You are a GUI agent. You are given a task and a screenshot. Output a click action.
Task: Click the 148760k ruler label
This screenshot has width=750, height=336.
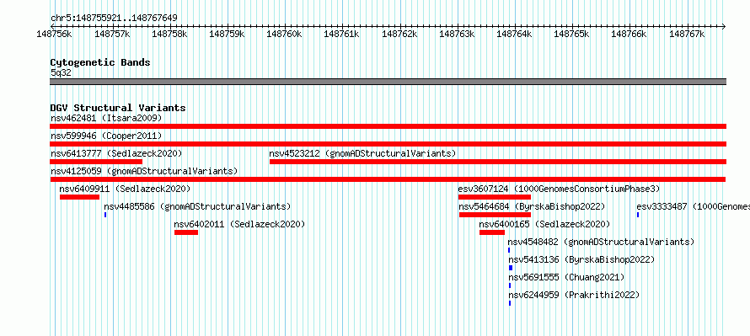284,35
